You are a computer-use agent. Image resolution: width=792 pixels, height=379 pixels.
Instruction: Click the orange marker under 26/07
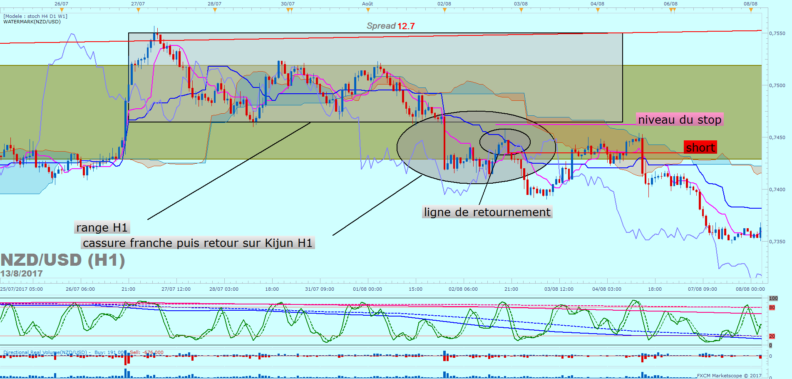tap(62, 10)
